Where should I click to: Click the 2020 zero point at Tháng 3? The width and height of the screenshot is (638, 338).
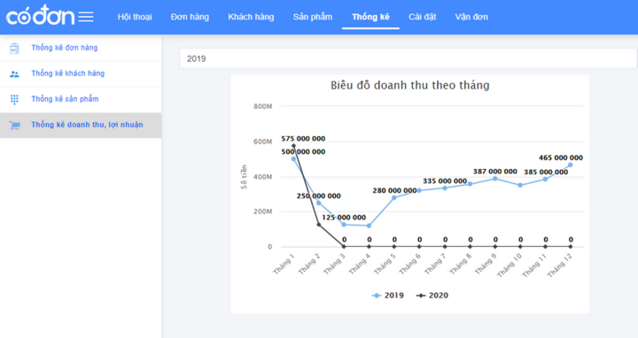coord(344,247)
